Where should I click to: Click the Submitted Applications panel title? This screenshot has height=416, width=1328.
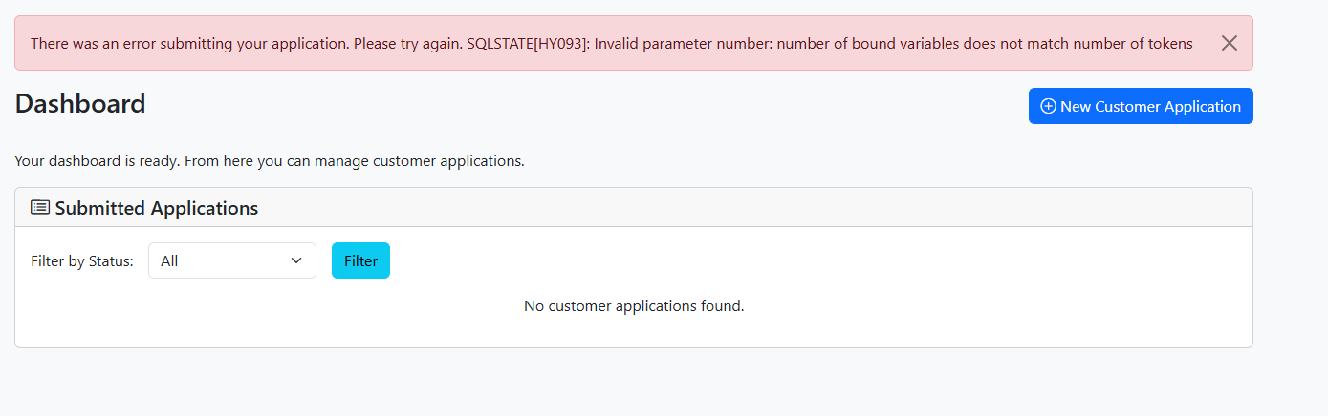[x=156, y=208]
